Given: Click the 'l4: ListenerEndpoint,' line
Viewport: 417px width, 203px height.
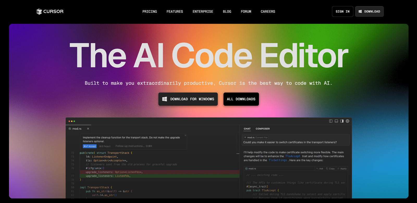Looking at the screenshot, I should click(x=102, y=157).
